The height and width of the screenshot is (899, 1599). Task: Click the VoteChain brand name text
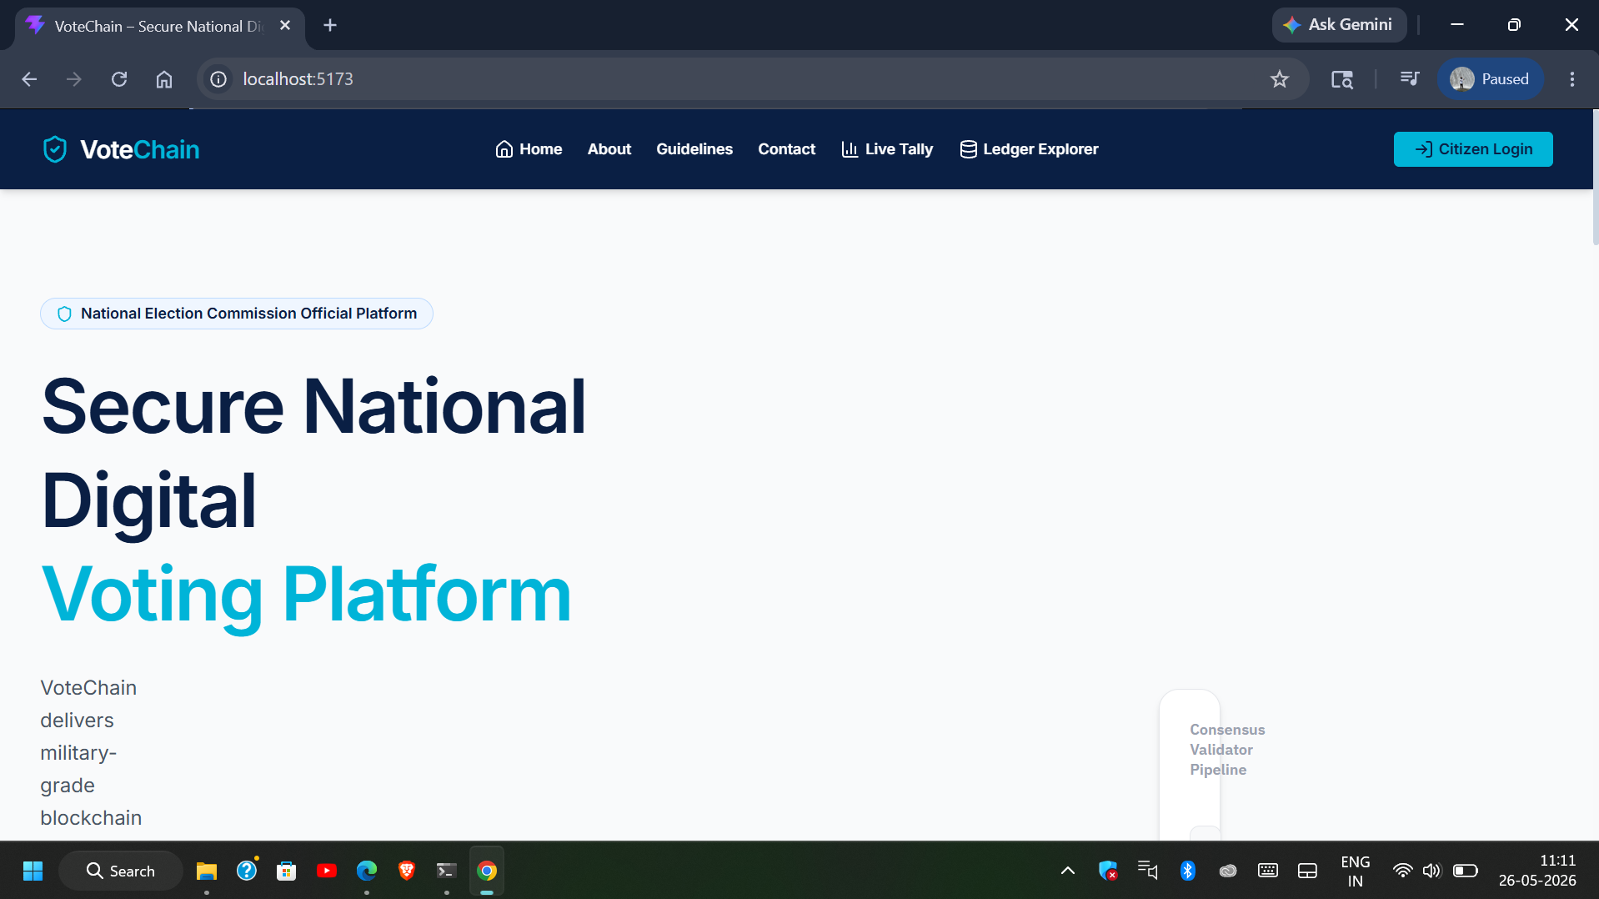pos(140,149)
